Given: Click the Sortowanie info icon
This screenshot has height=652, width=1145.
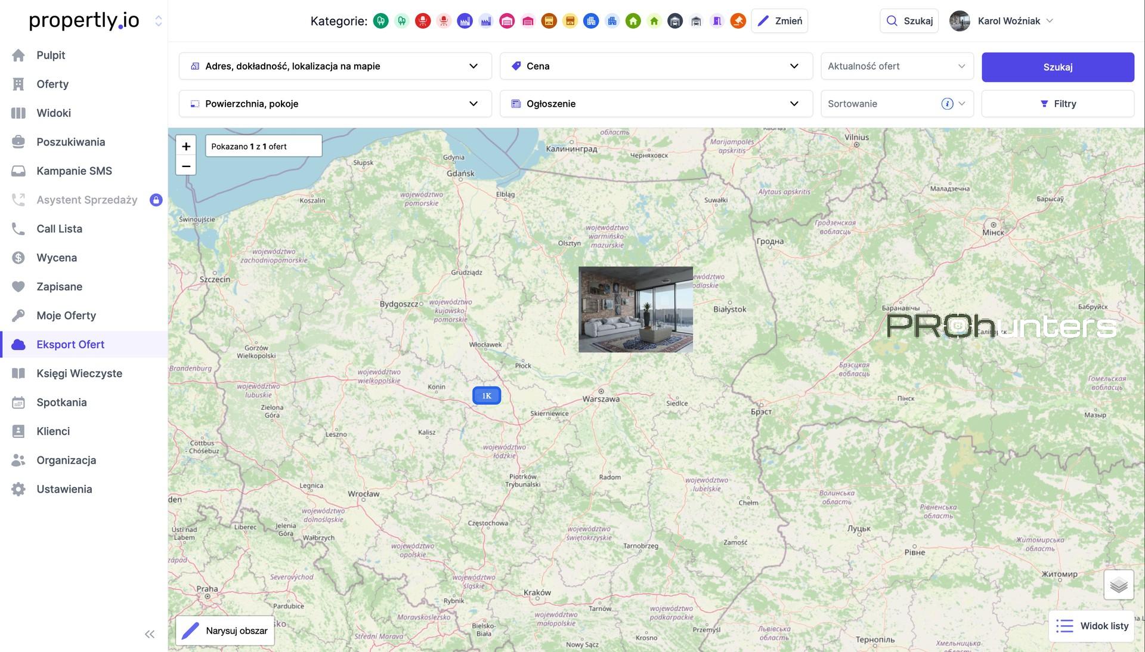Looking at the screenshot, I should [x=947, y=104].
